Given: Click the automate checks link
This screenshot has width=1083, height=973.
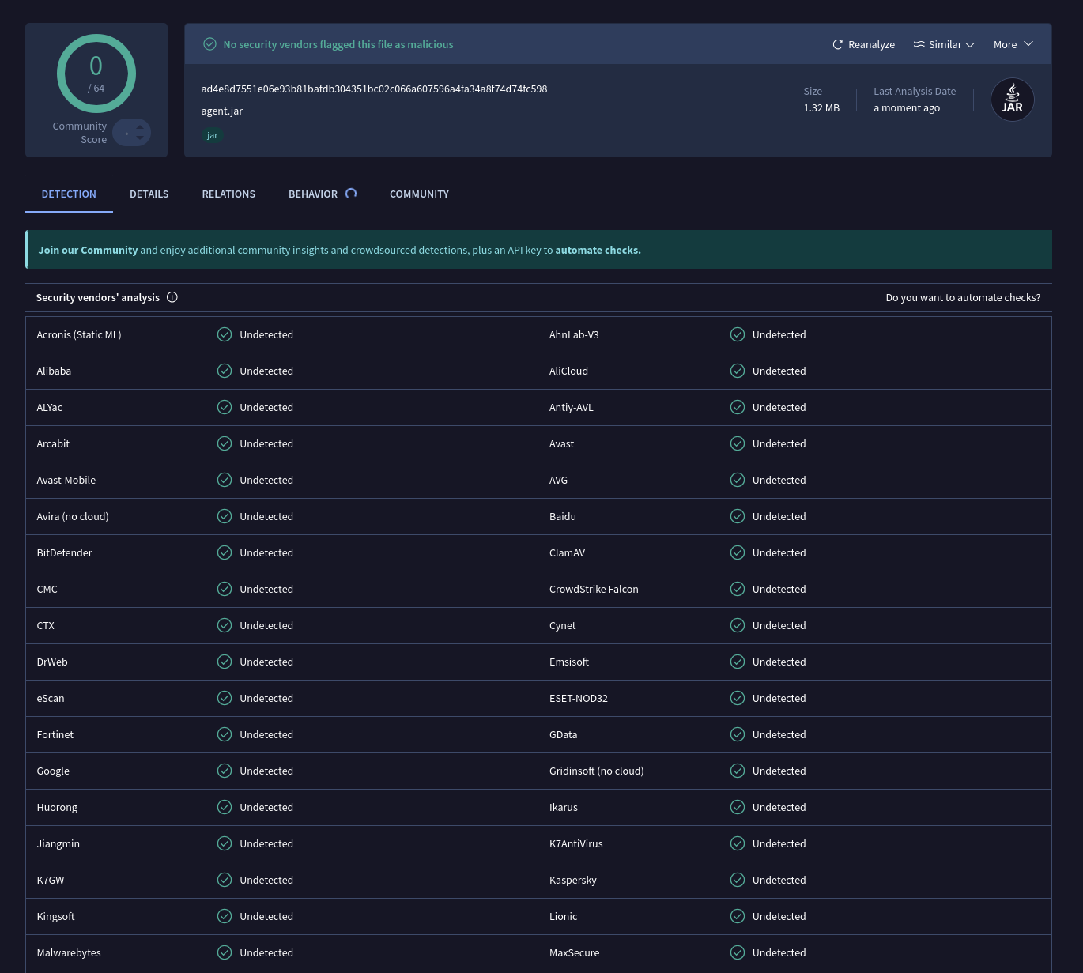Looking at the screenshot, I should 598,249.
